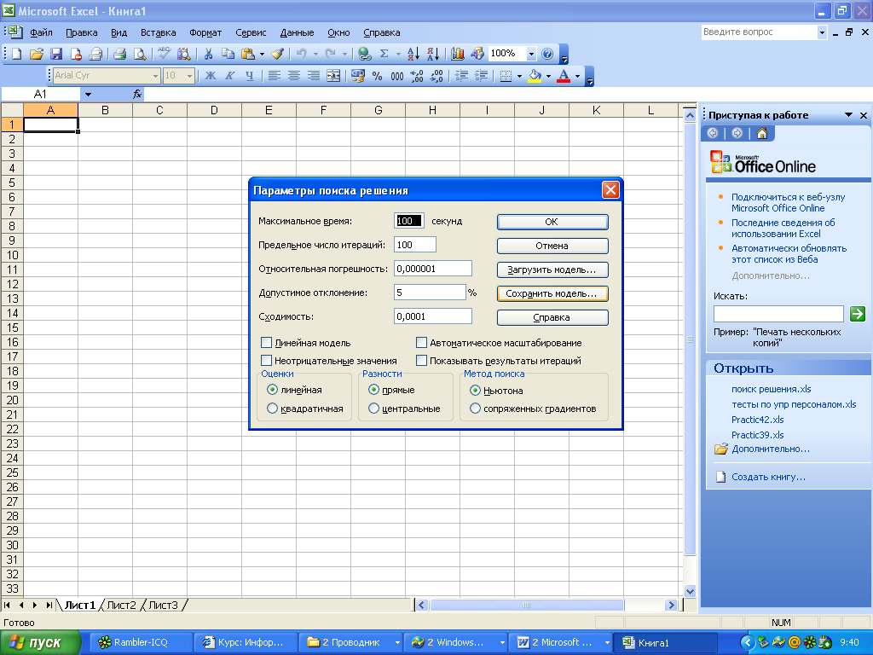
Task: Click the New workbook toolbar icon
Action: [x=17, y=54]
